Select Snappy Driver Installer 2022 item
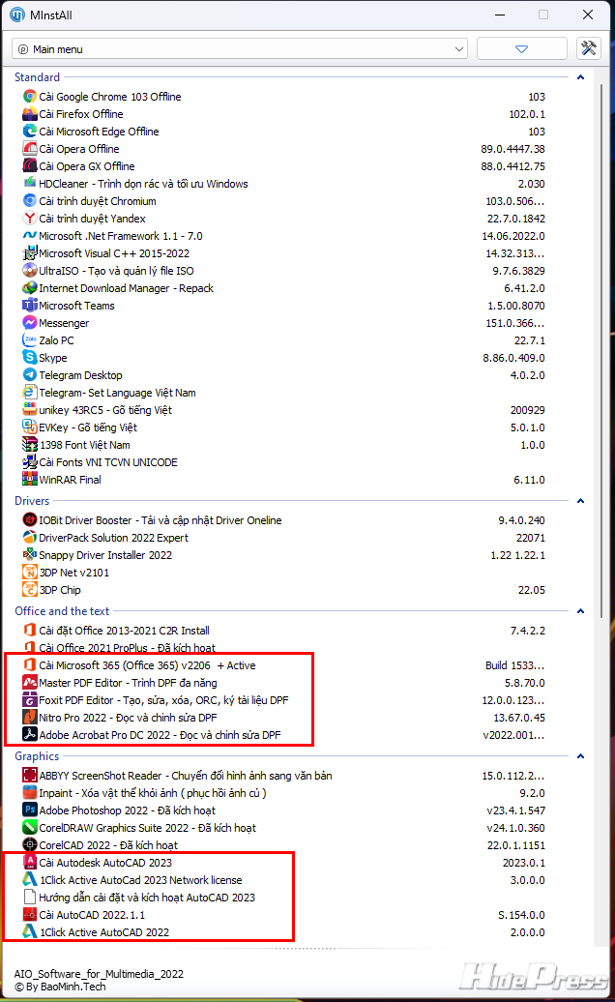Screen dimensions: 615x1002 point(105,555)
